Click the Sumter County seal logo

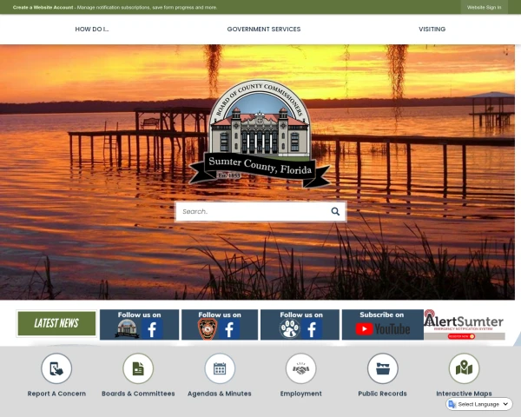260,135
